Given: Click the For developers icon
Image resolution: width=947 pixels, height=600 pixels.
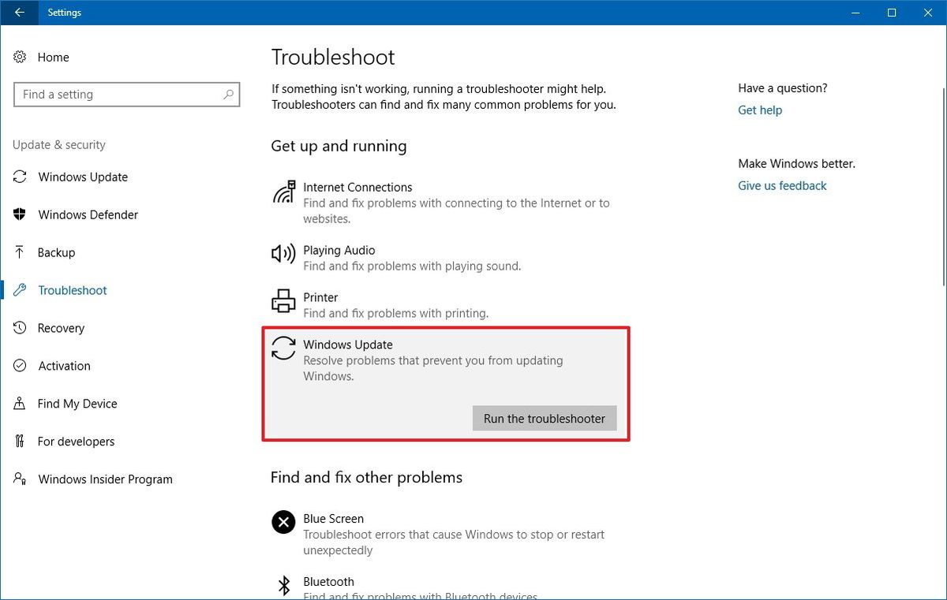Looking at the screenshot, I should click(20, 442).
